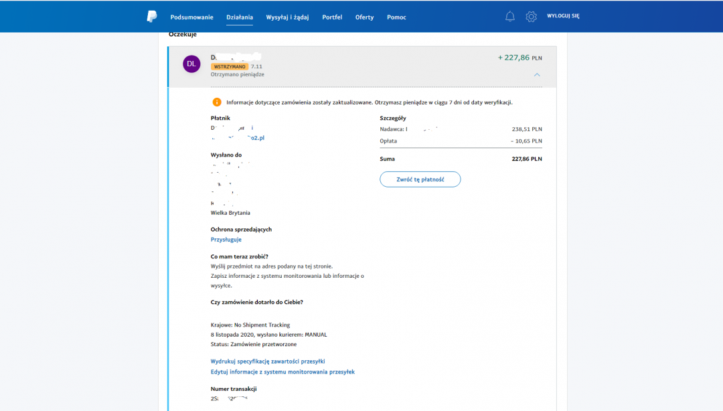Image resolution: width=723 pixels, height=411 pixels.
Task: Switch to Portfel section
Action: 332,17
